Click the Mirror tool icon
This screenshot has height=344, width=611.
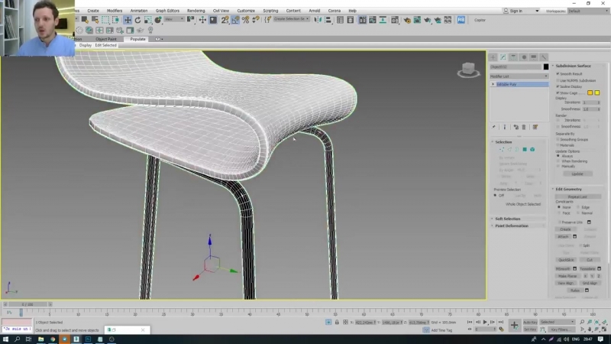(318, 20)
